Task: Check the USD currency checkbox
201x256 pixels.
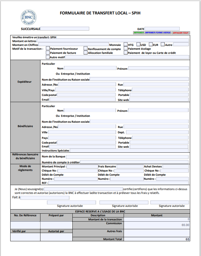Action: point(138,44)
